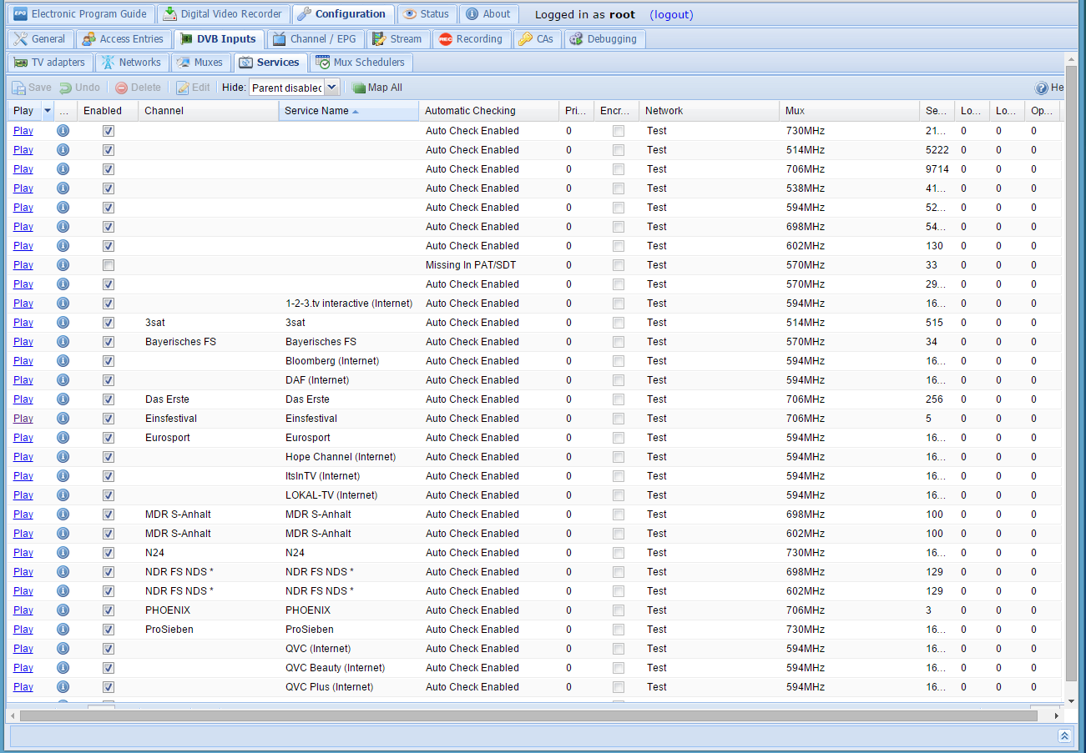Open the Recording configuration tab
The width and height of the screenshot is (1086, 753).
[x=472, y=39]
